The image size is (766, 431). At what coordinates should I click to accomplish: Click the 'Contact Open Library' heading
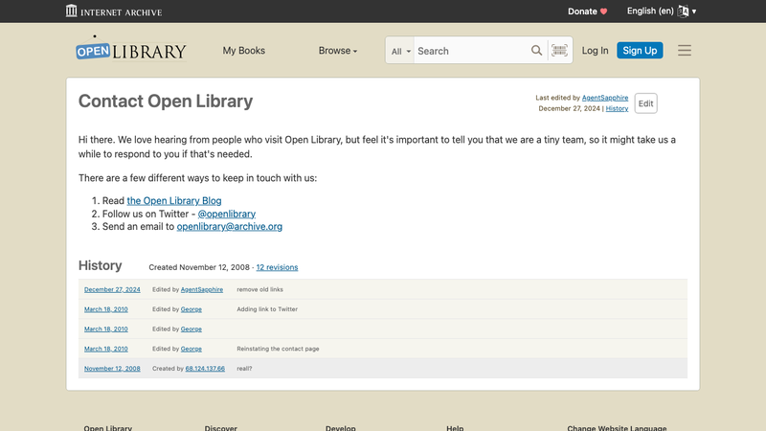coord(166,102)
